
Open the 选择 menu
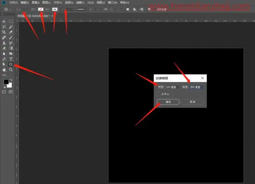(x=69, y=3)
